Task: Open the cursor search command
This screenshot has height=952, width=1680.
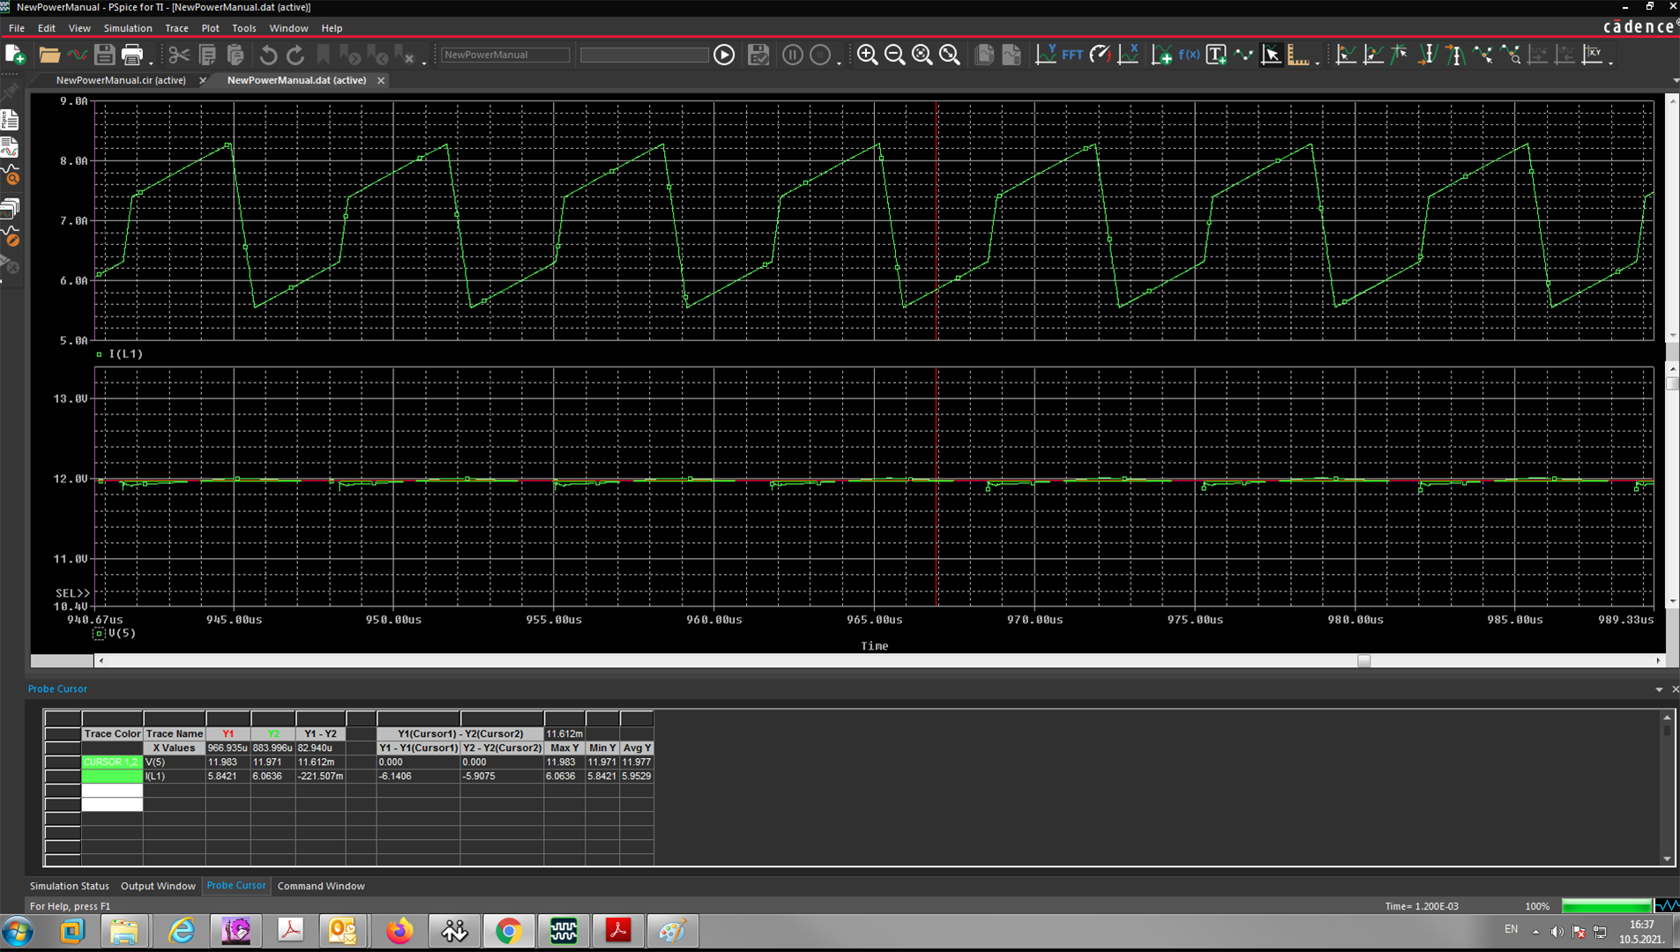Action: pyautogui.click(x=1511, y=55)
